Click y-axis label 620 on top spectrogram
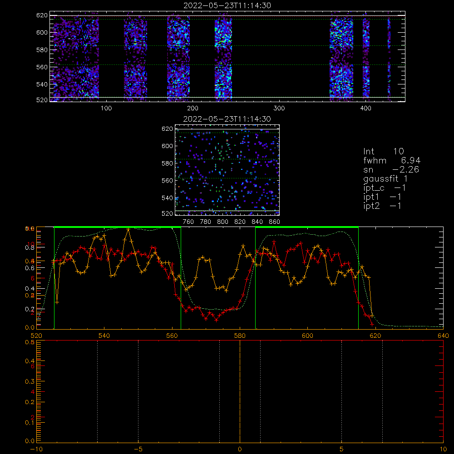Viewport: 454px width, 454px height. [42, 15]
